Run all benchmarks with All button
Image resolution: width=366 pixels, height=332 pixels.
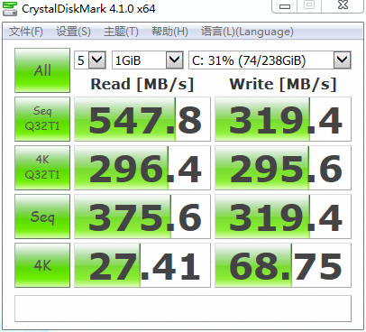tap(42, 70)
